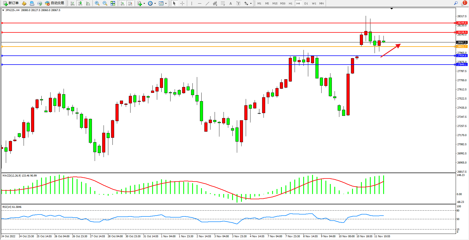Open the indicators list dropdown arrow
This screenshot has width=469, height=240.
coord(144,4)
